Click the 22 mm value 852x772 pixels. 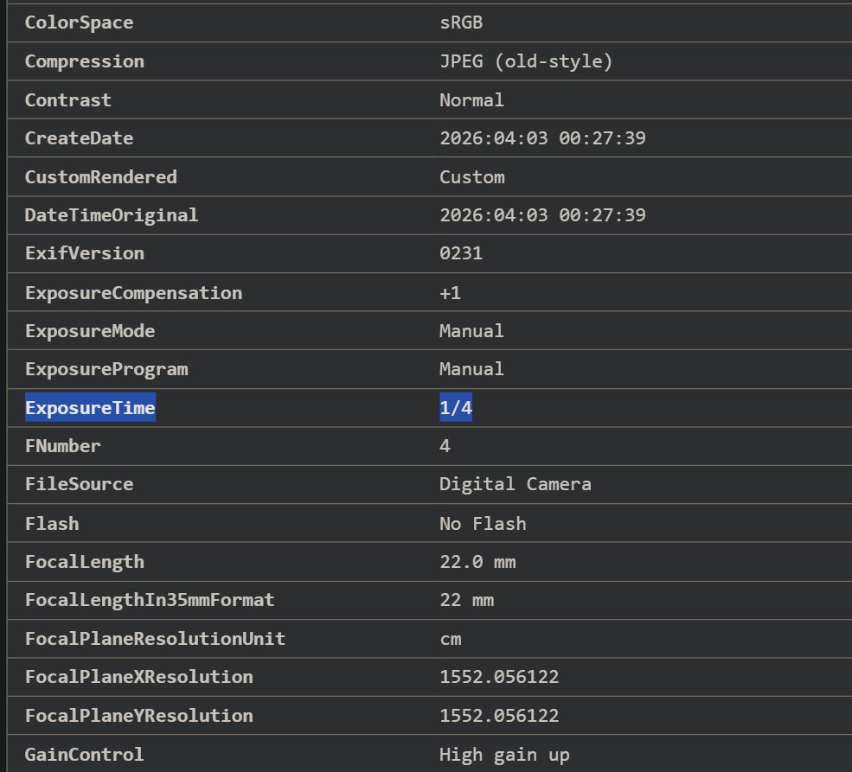pyautogui.click(x=466, y=600)
